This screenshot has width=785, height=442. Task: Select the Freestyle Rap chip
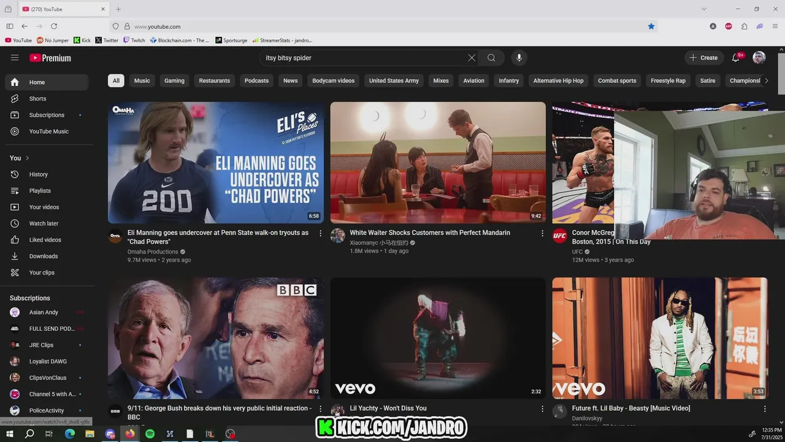pyautogui.click(x=668, y=80)
